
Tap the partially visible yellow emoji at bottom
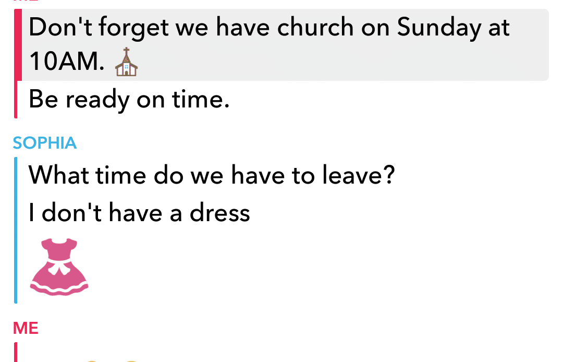pos(112,360)
